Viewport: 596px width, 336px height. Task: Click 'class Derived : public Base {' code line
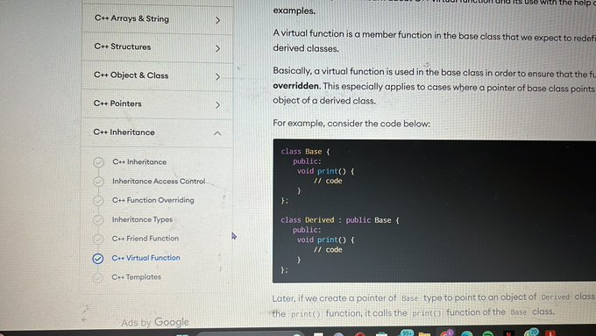(x=340, y=220)
